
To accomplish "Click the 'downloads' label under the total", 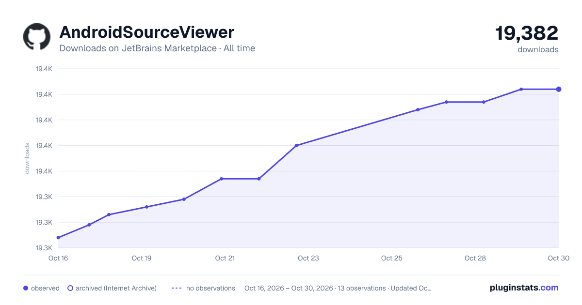I will pyautogui.click(x=538, y=49).
